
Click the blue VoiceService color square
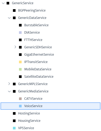click(x=20, y=106)
